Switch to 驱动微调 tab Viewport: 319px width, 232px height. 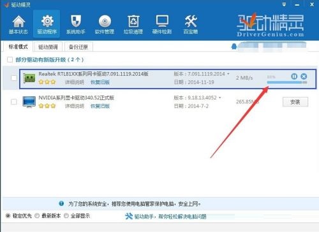tap(48, 47)
